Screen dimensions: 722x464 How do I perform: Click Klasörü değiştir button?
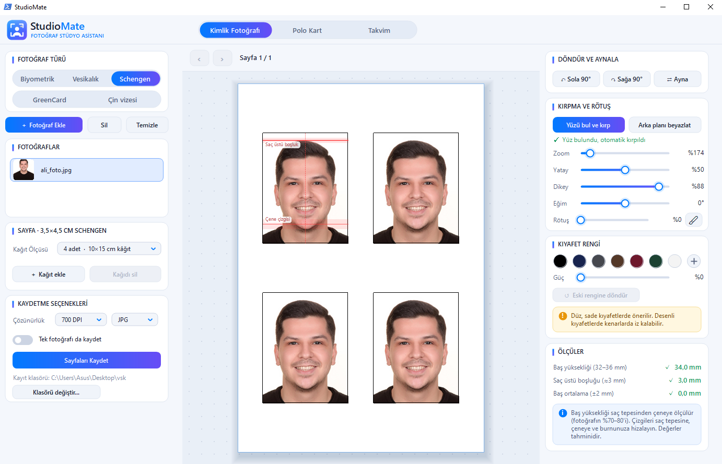(56, 392)
